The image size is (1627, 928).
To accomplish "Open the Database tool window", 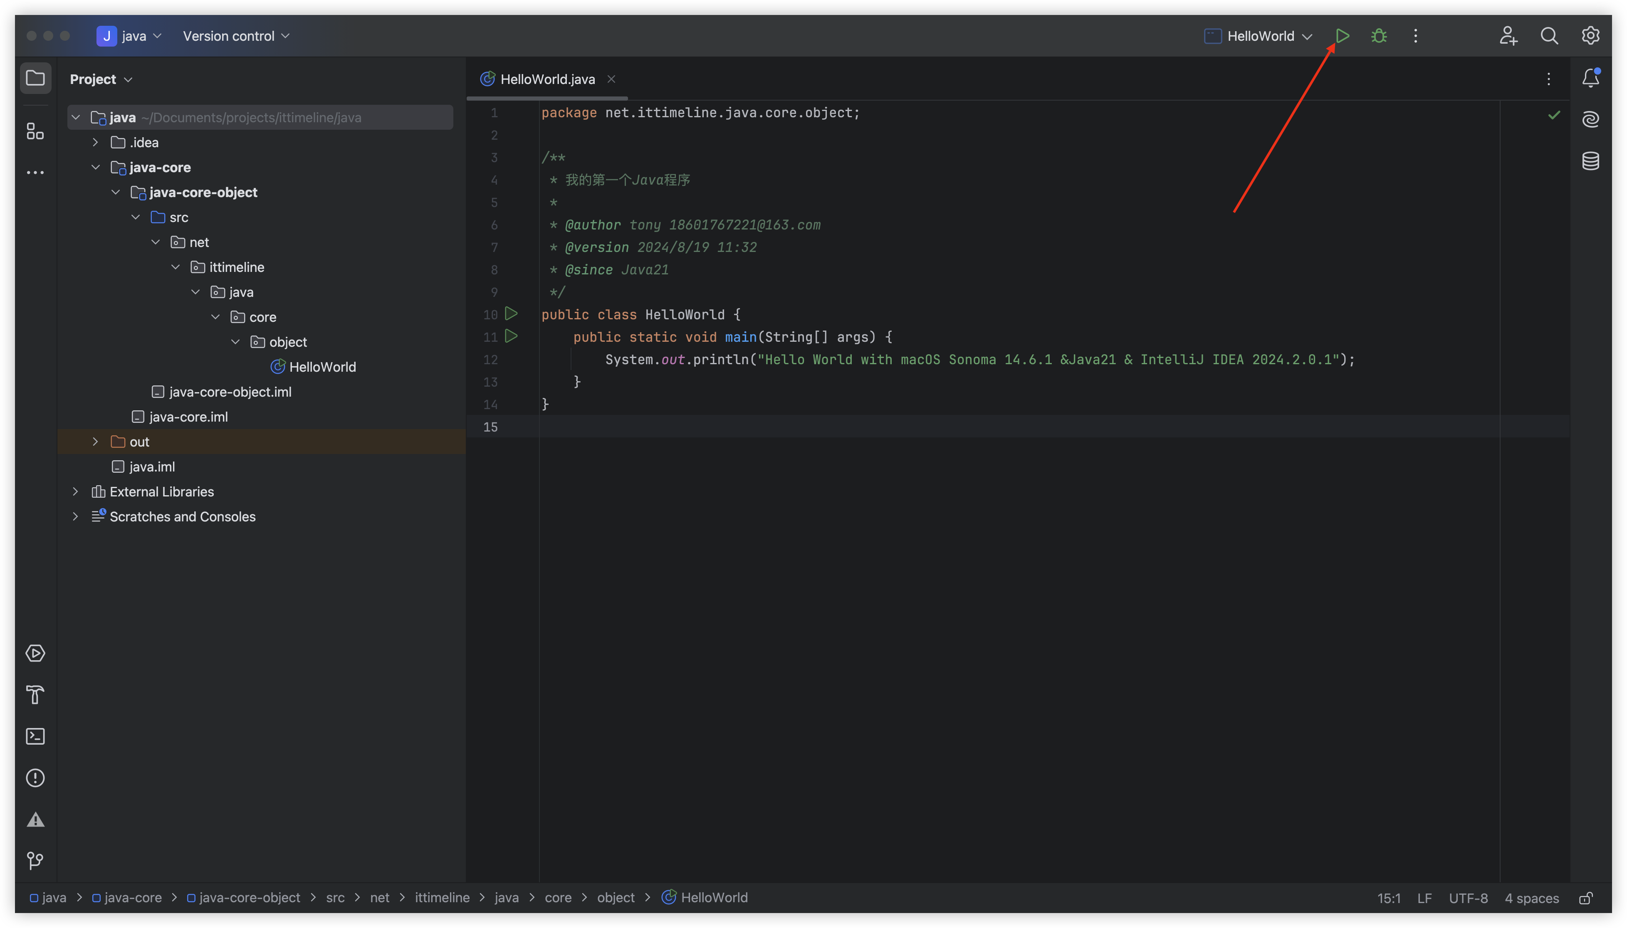I will coord(1590,160).
